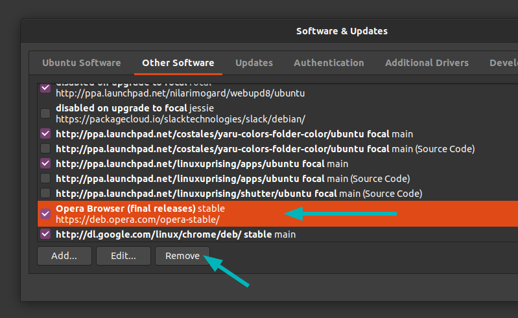Select linuxuprising/apps main (Source Code) row

tap(277, 179)
